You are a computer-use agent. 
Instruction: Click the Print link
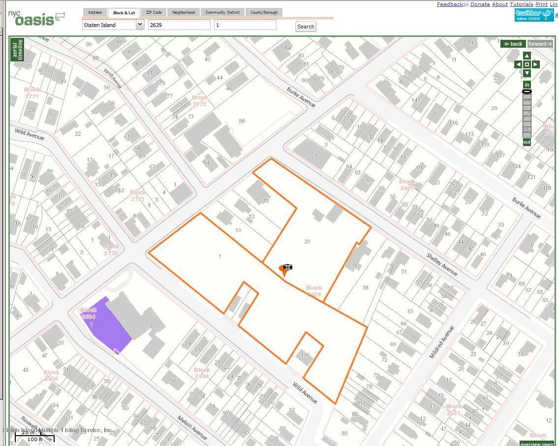tap(541, 4)
